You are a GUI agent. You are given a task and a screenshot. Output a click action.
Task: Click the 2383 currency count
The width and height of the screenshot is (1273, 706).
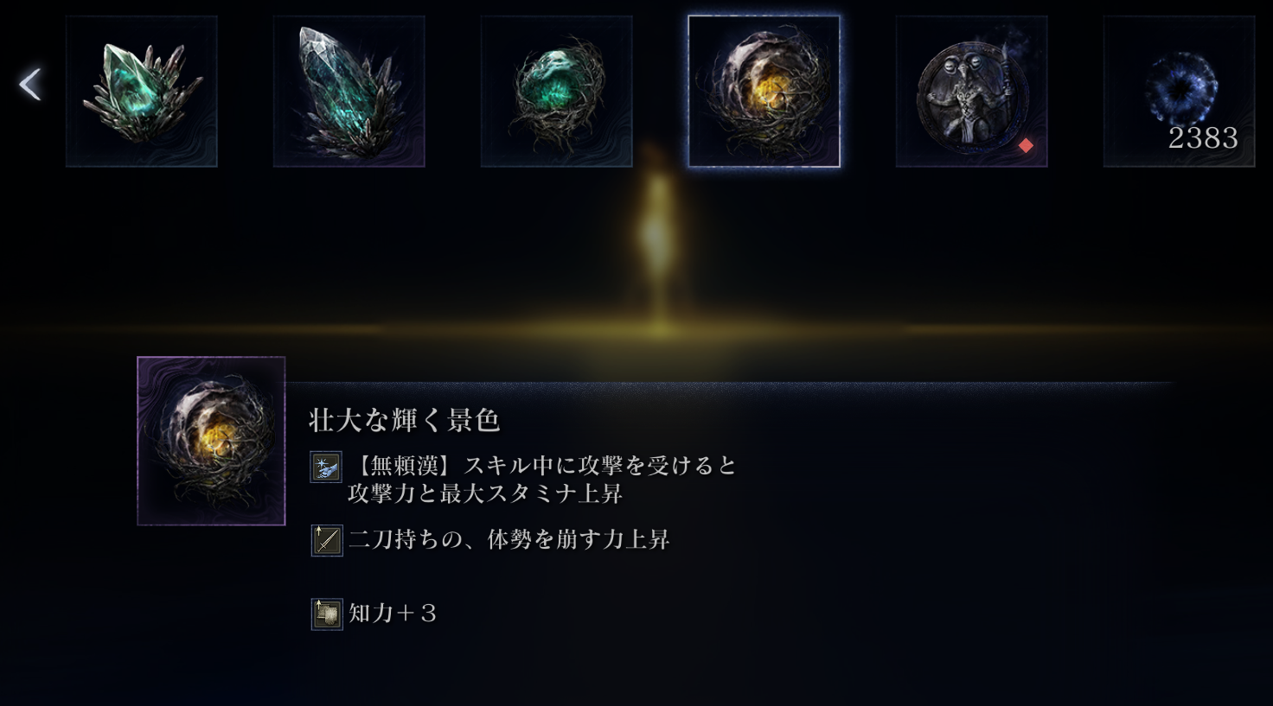coord(1203,138)
